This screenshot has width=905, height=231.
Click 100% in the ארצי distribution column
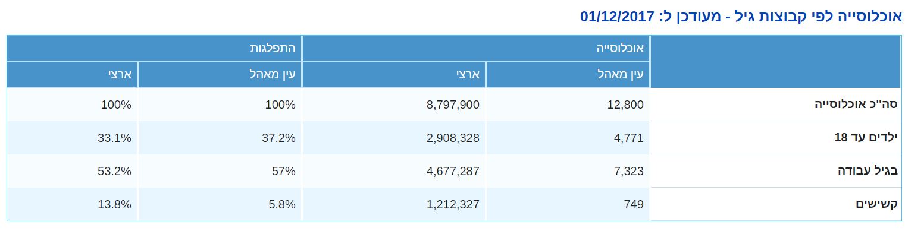[x=73, y=105]
